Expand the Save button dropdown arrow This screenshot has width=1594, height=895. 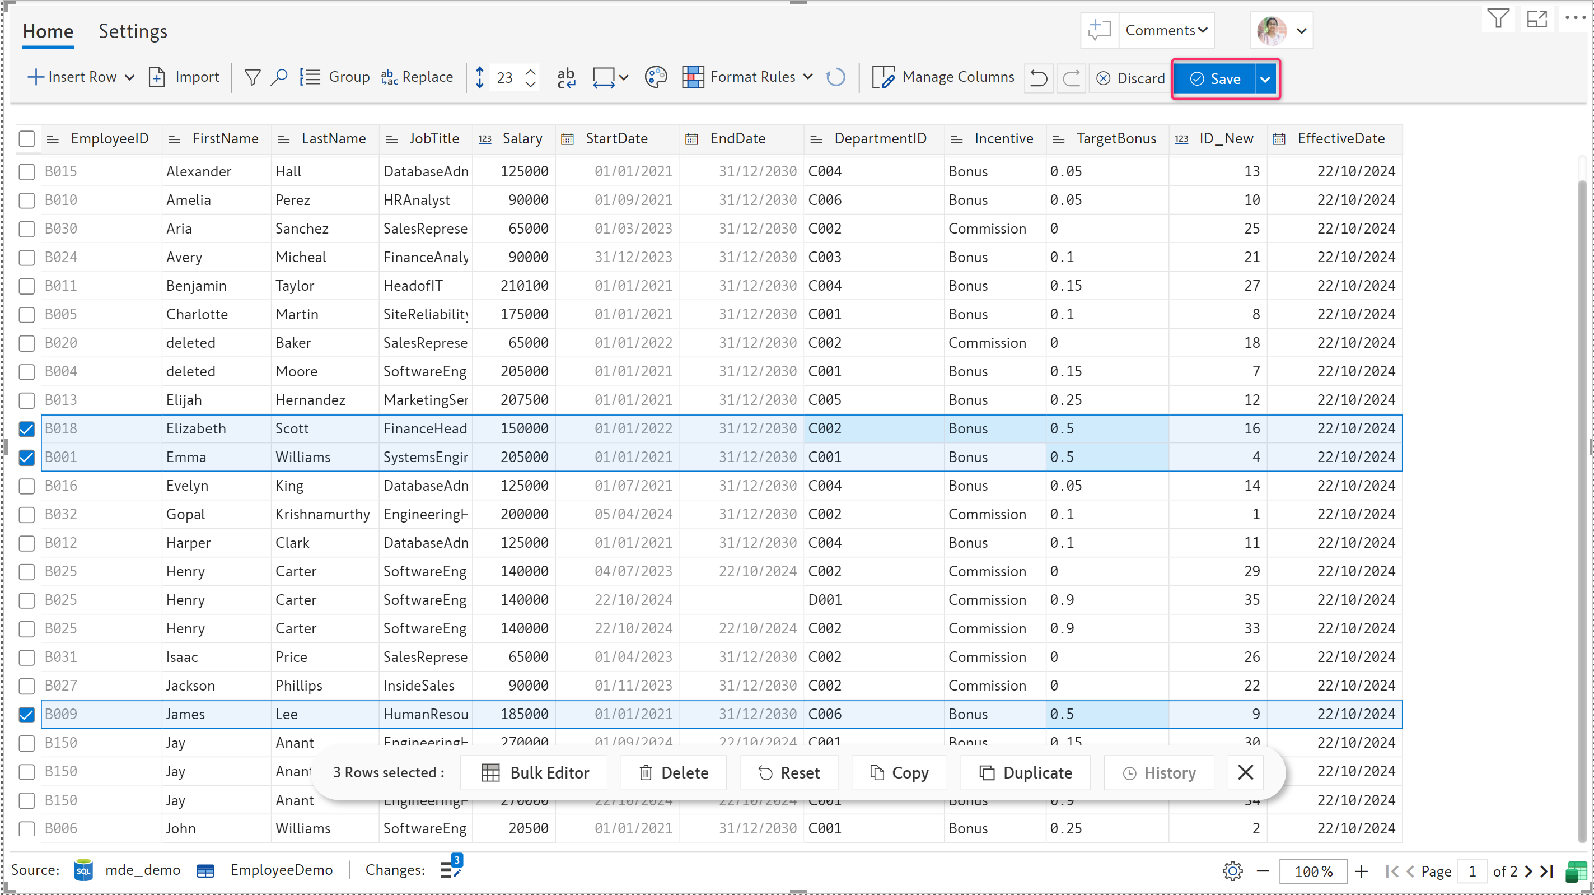1265,79
